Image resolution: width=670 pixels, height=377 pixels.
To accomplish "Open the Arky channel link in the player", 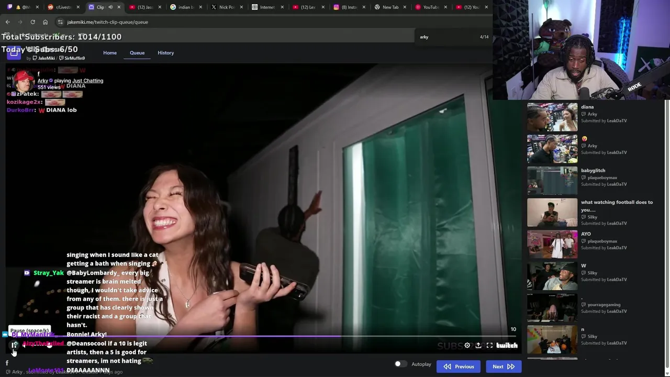I will point(42,81).
